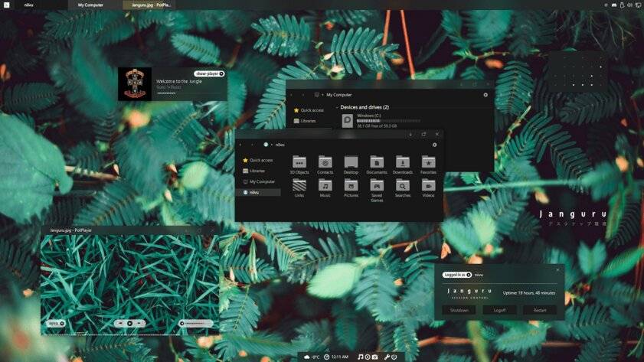Open the Downloads folder icon

point(403,162)
